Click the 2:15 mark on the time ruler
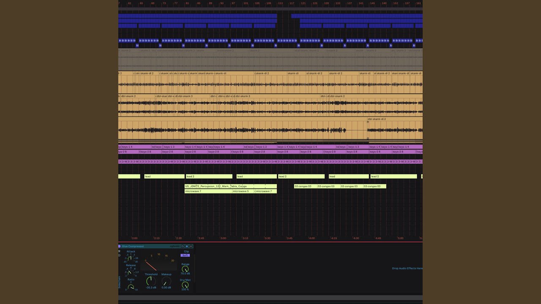Image resolution: width=541 pixels, height=304 pixels. tap(156, 238)
